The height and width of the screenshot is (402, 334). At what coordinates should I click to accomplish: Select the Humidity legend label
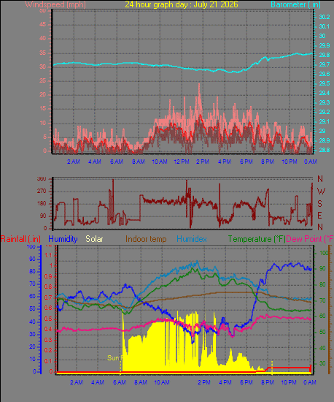(63, 239)
